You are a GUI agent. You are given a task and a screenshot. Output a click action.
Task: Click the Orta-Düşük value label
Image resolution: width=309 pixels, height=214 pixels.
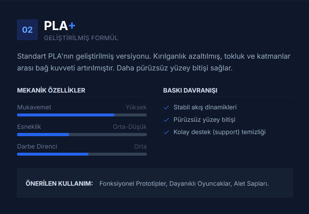[130, 127]
